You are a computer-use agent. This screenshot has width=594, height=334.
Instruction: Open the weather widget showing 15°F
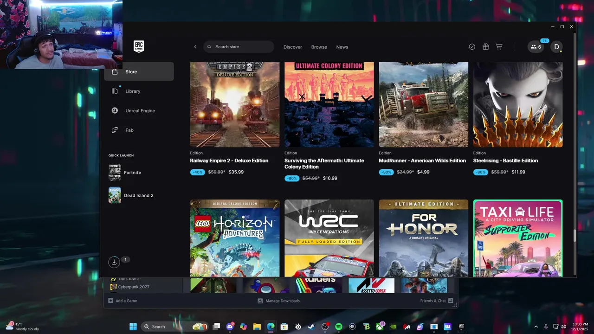coord(22,327)
